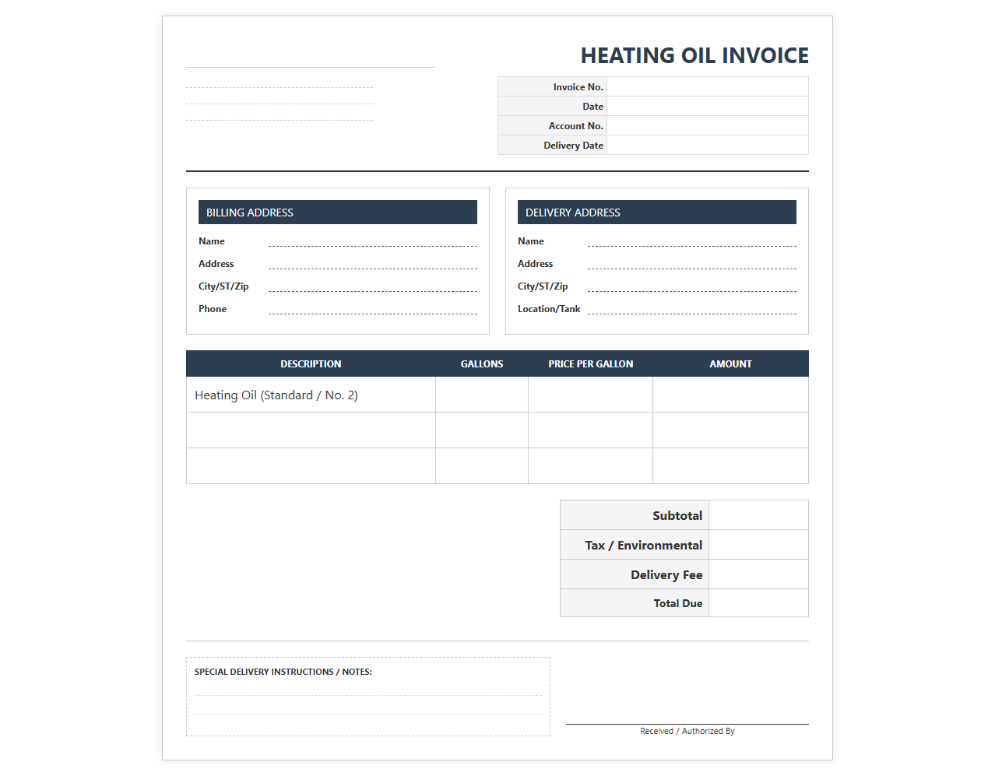
Task: Click the 'Tax / Environmental' label
Action: 644,545
